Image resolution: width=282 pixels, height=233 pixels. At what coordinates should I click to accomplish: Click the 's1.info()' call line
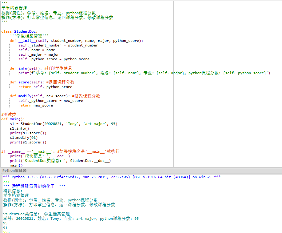point(19,128)
